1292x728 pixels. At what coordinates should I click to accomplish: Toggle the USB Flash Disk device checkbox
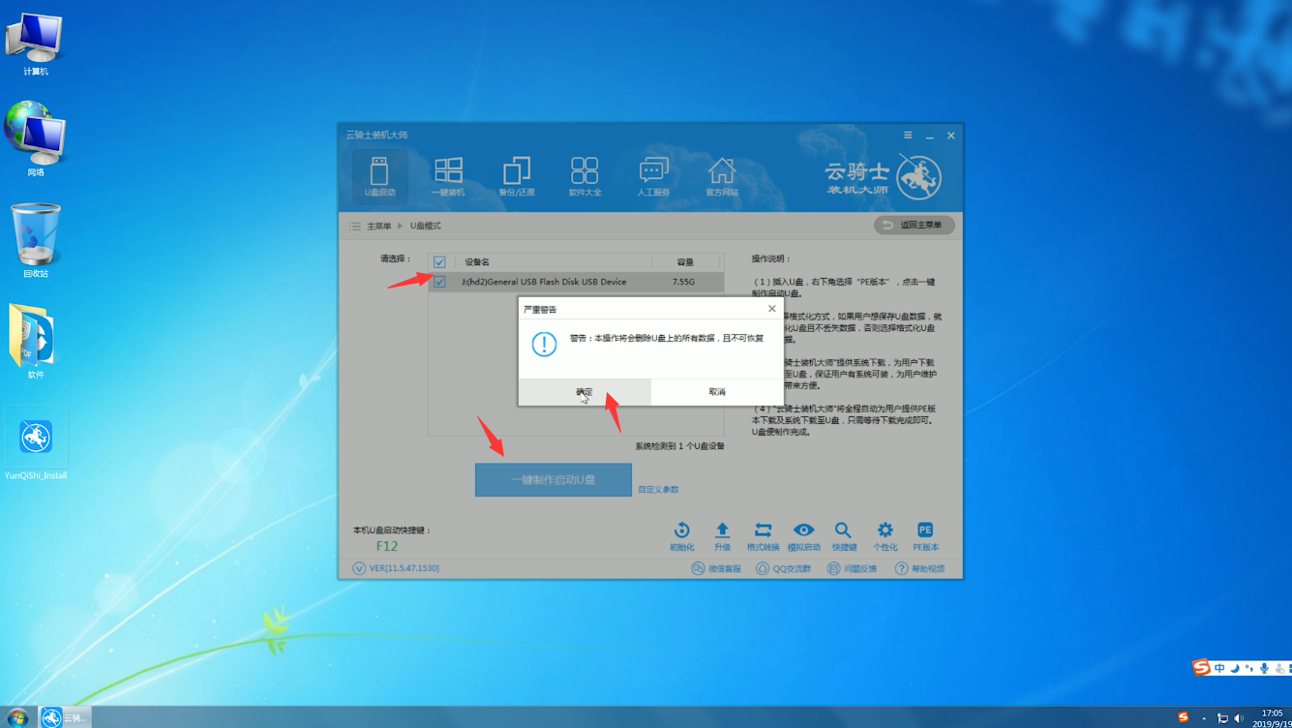[x=439, y=282]
